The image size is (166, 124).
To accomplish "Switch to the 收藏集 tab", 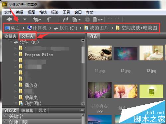I will point(27,110).
